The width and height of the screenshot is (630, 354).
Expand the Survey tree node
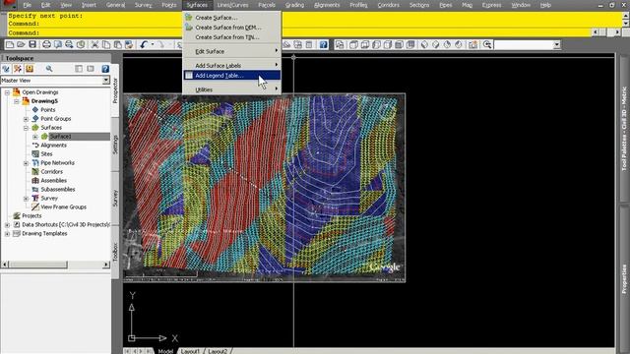pyautogui.click(x=27, y=199)
